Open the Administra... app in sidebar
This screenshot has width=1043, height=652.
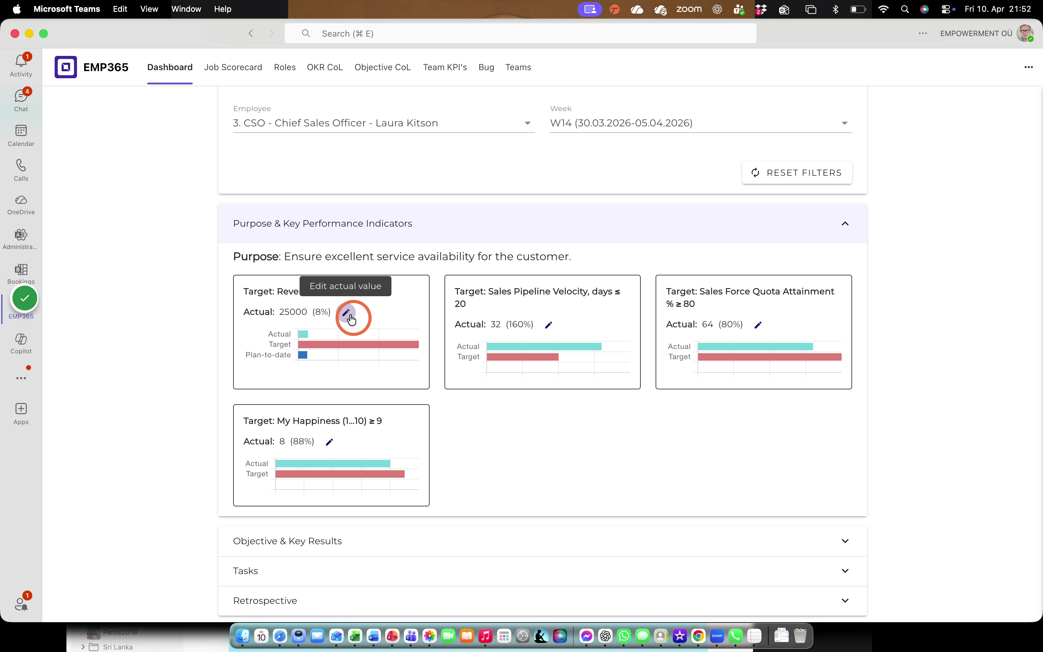click(x=21, y=239)
